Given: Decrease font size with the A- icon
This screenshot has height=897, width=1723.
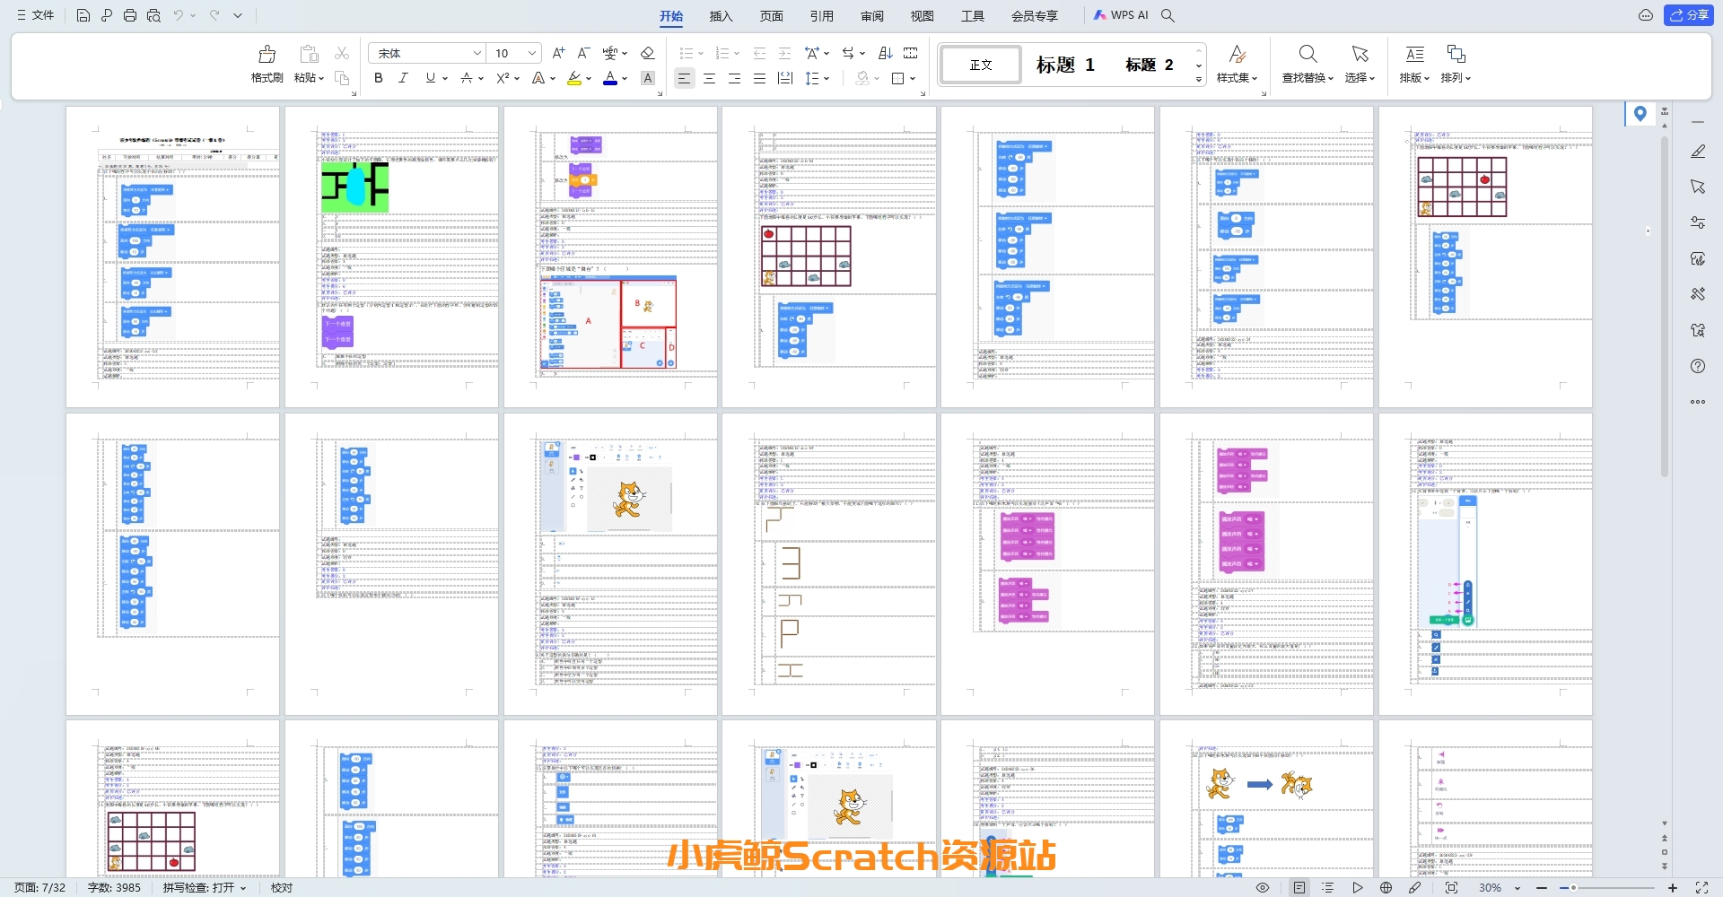Looking at the screenshot, I should pos(583,53).
